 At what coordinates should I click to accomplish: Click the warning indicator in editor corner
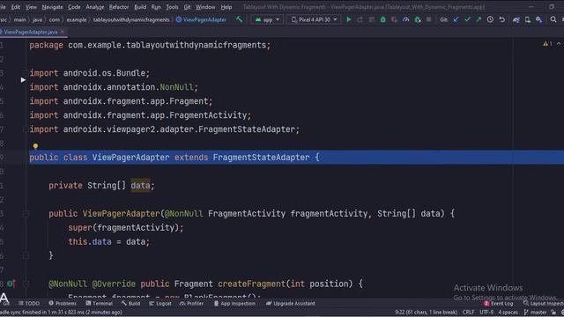pyautogui.click(x=547, y=44)
